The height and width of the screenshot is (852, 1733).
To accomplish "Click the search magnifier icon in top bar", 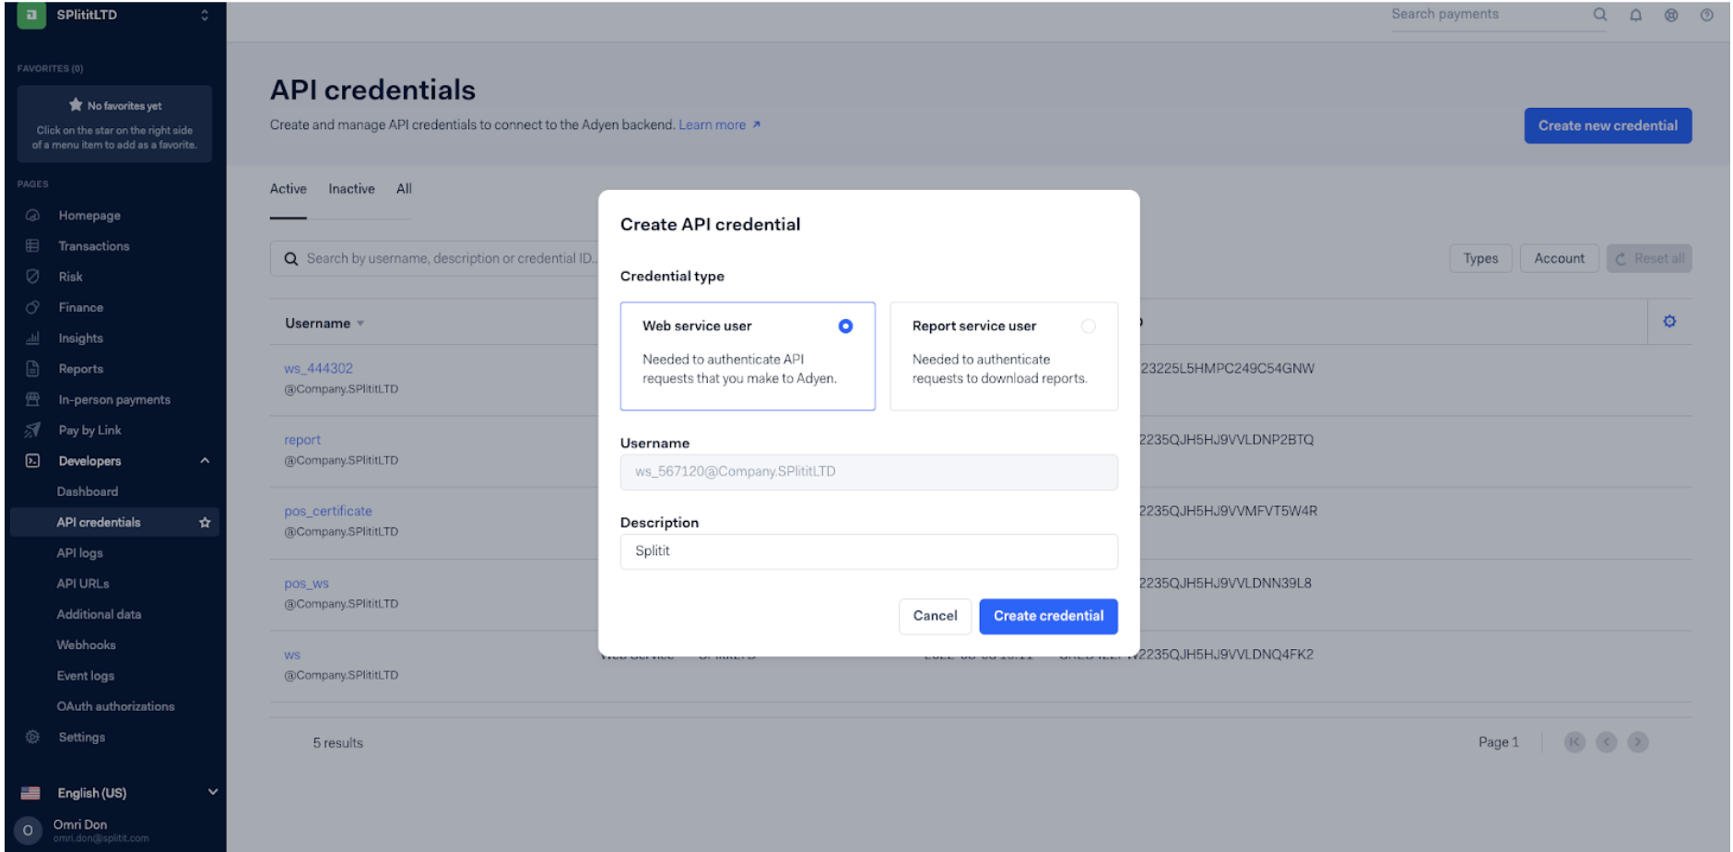I will [x=1600, y=15].
